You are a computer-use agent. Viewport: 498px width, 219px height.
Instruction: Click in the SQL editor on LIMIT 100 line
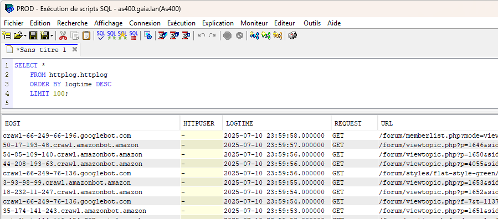(x=49, y=94)
